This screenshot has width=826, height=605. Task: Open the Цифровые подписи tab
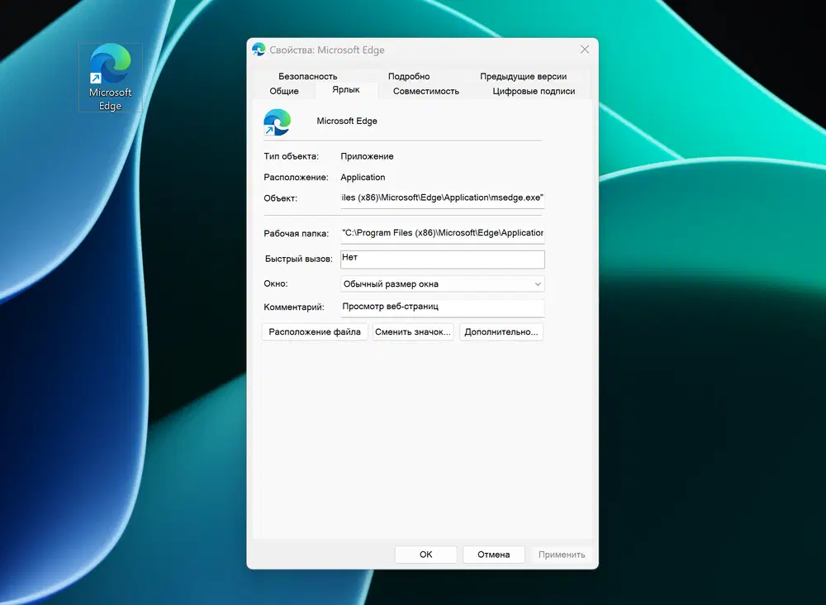[x=534, y=91]
